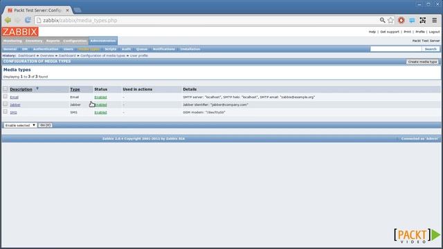Close the Packt Test Server tab
The image size is (443, 249).
pos(67,10)
